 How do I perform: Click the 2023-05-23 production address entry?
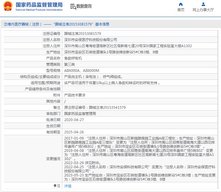tap(140, 177)
